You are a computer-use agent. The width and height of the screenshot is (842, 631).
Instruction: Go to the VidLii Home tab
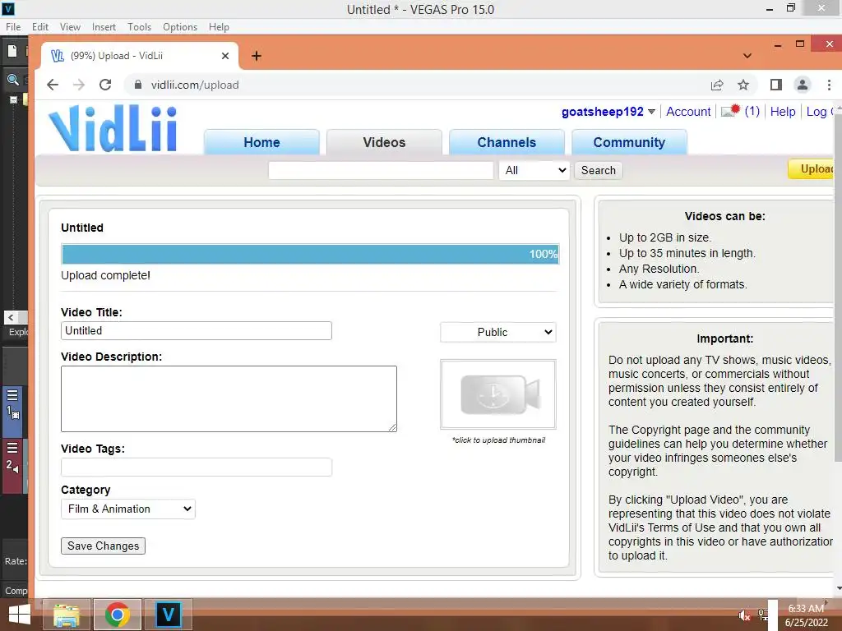261,142
